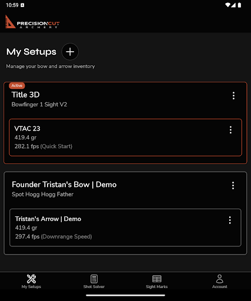251x301 pixels.
Task: Select the VTAC 23 arrow card
Action: 125,138
